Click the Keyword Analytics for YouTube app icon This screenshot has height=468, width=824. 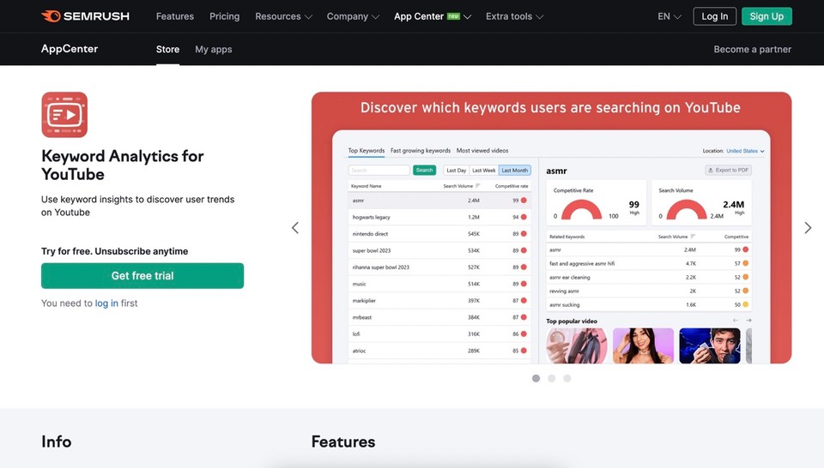[64, 115]
